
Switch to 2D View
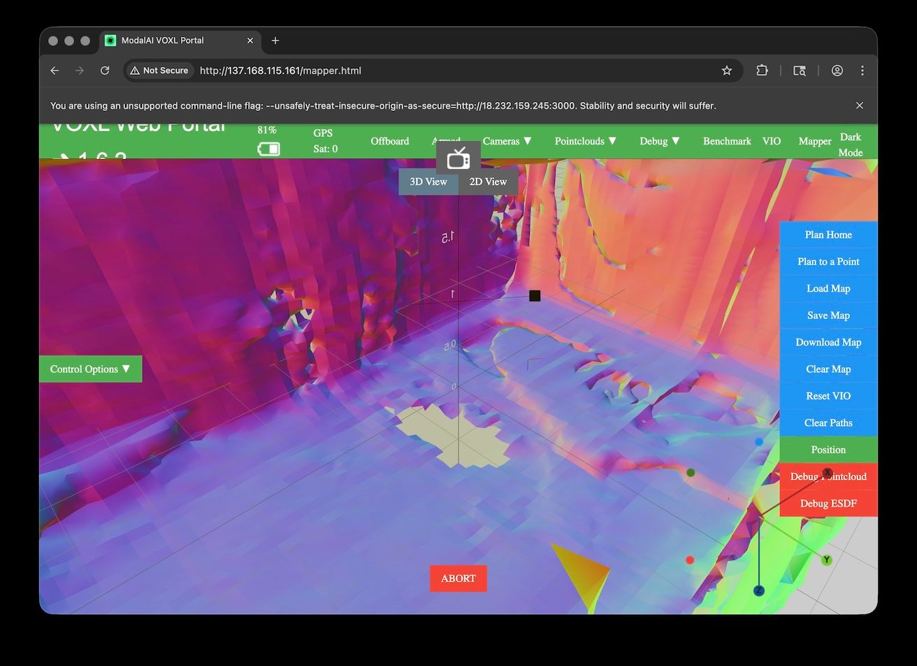point(488,182)
